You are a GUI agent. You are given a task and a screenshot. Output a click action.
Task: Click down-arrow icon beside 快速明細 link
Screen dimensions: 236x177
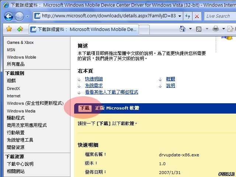click(79, 80)
